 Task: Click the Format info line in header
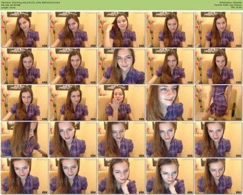click(x=228, y=5)
